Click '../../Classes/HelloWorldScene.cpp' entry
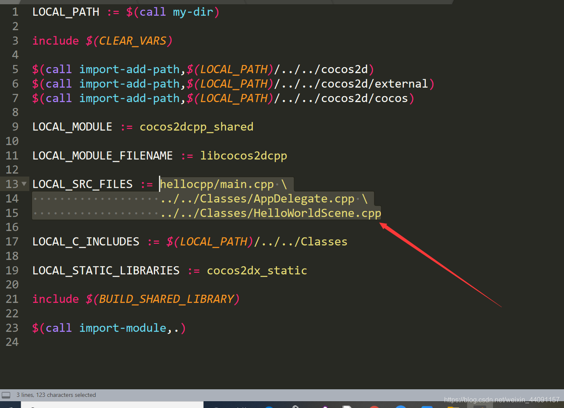Viewport: 564px width, 408px height. [x=271, y=213]
